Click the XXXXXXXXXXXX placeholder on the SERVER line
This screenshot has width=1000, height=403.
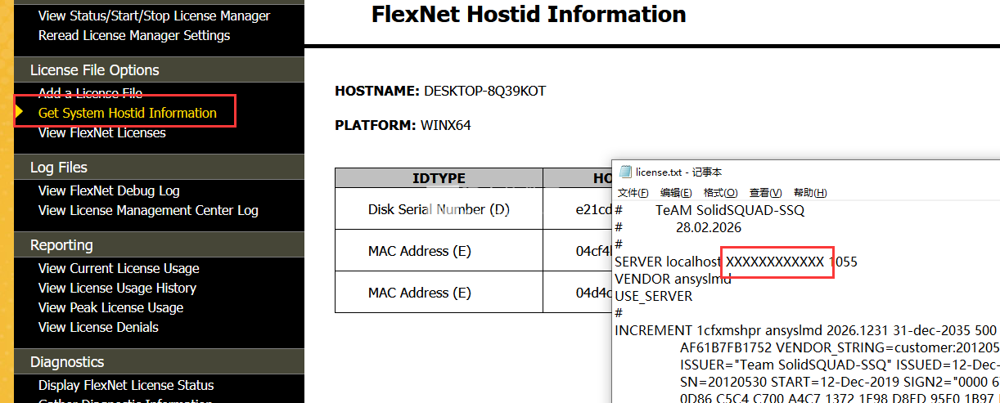pyautogui.click(x=775, y=262)
